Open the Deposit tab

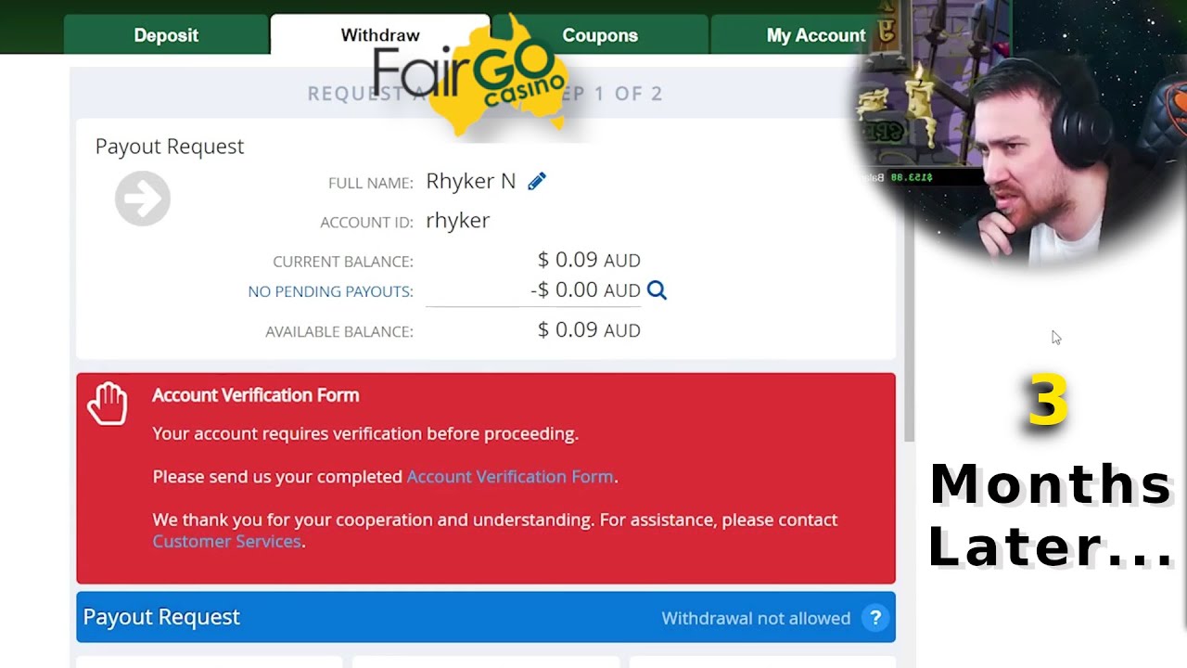click(166, 35)
